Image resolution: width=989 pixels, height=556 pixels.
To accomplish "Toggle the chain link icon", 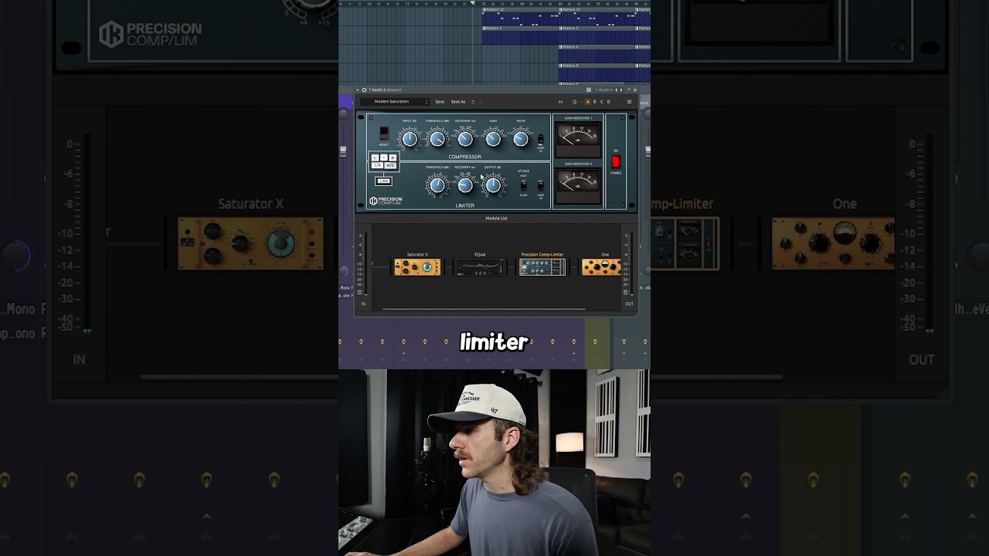I will point(561,102).
